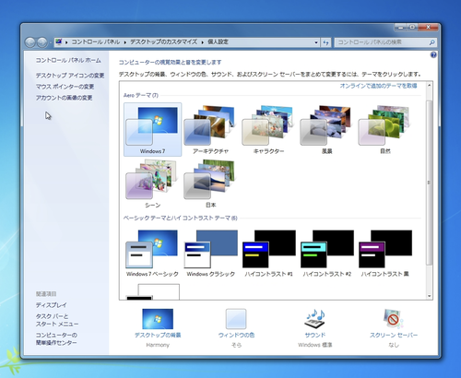
Task: Open ディスプレイ related link
Action: tap(51, 305)
